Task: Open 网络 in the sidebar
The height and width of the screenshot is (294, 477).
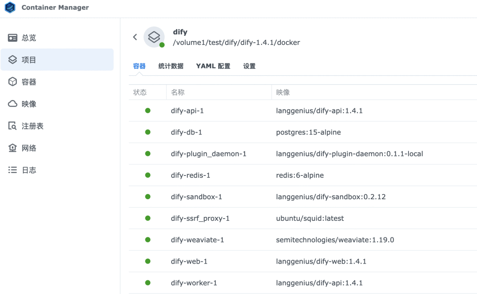Action: pos(57,148)
